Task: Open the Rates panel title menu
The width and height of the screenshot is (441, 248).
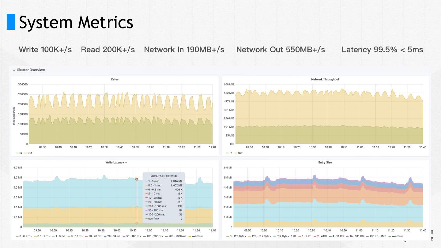Action: [115, 79]
